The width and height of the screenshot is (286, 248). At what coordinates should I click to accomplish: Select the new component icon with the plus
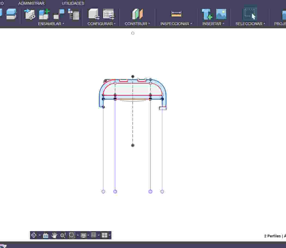coord(44,14)
